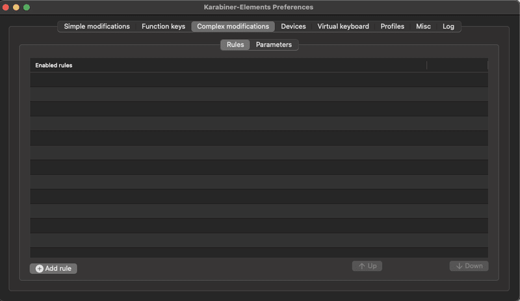Open the Log tab
The image size is (520, 301).
(x=448, y=27)
